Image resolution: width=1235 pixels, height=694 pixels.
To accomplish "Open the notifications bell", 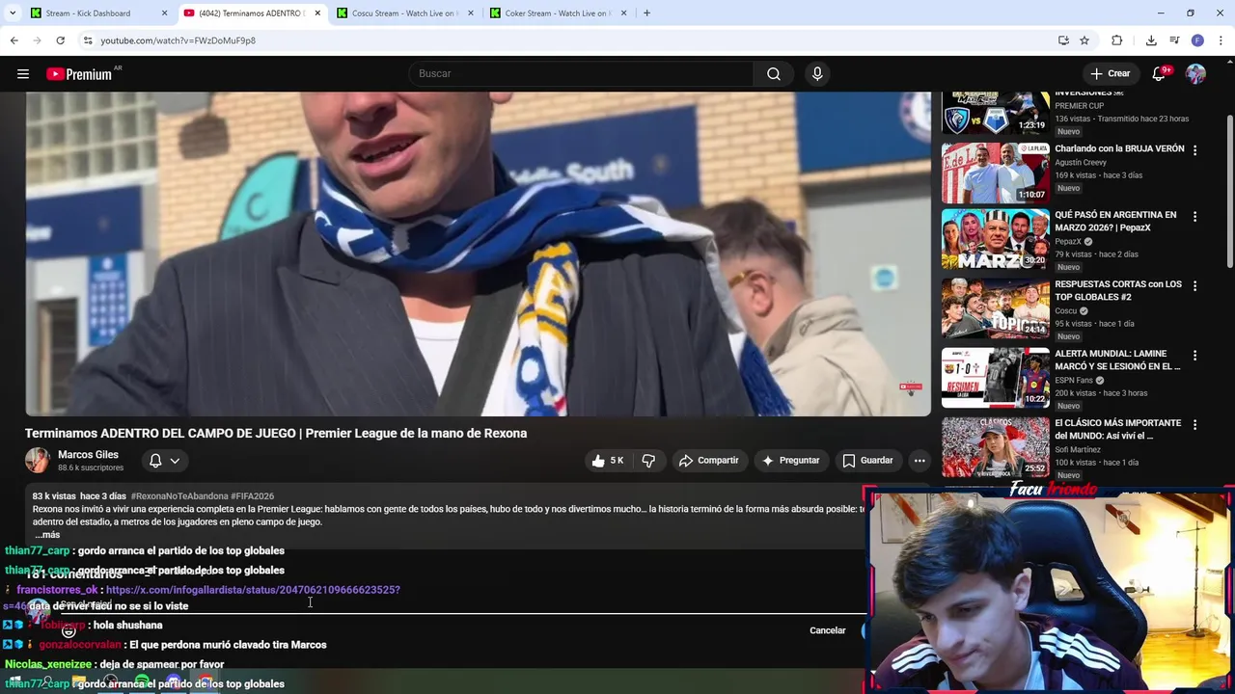I will (x=1160, y=73).
